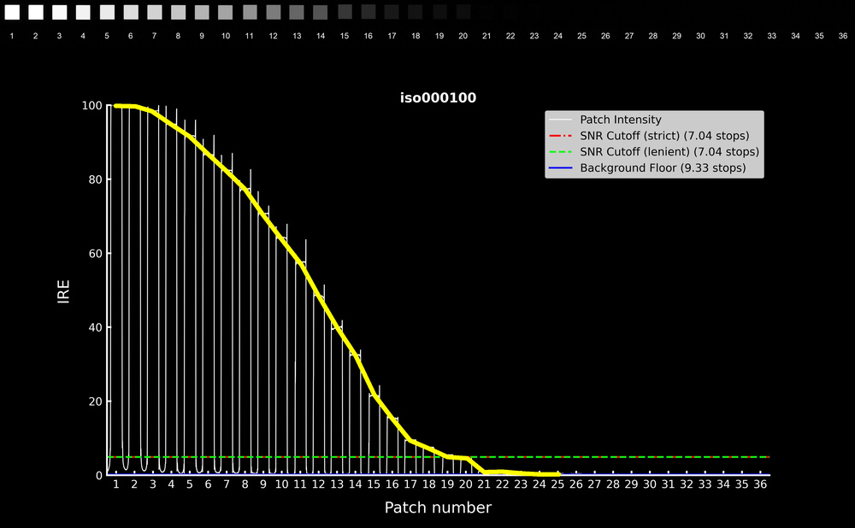Click 'Background Floor (9.33 stops)' legend entry
The height and width of the screenshot is (528, 855).
click(x=662, y=168)
